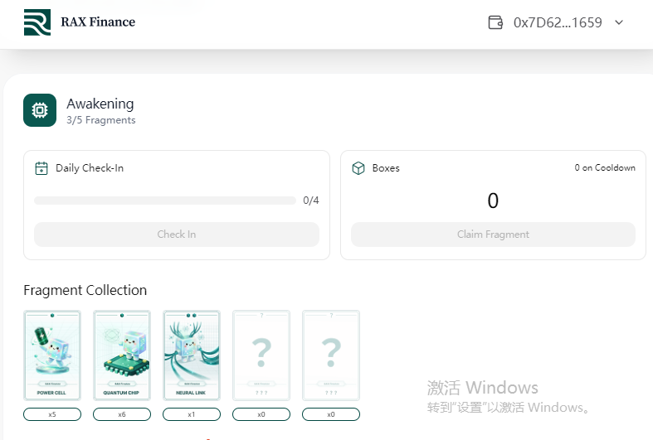The width and height of the screenshot is (653, 440).
Task: Click the fifth locked question-mark fragment card
Action: pos(331,355)
